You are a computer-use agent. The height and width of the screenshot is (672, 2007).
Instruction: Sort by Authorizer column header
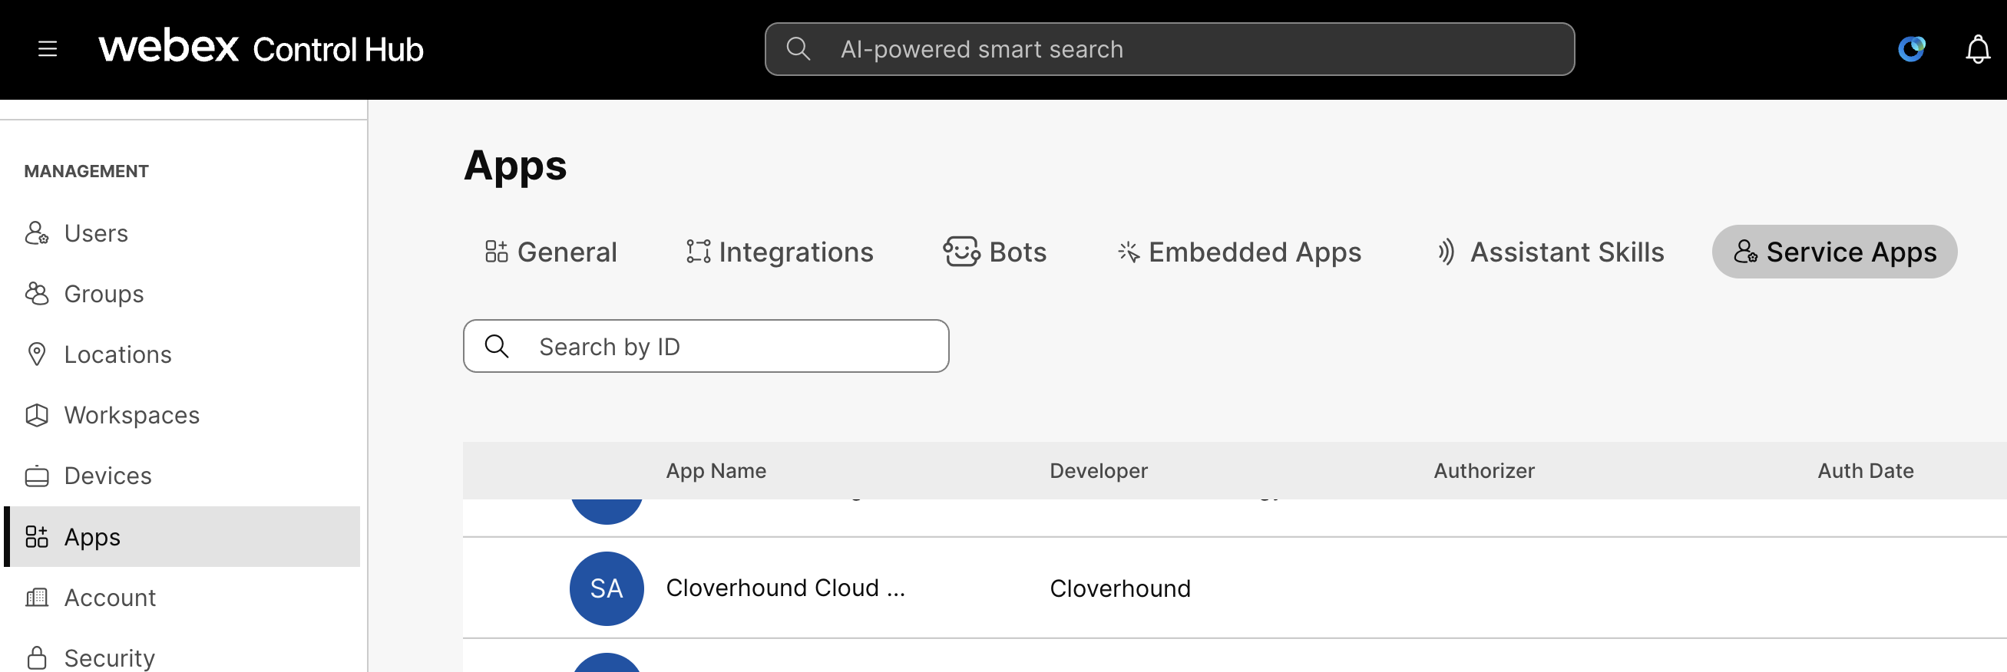pos(1484,471)
